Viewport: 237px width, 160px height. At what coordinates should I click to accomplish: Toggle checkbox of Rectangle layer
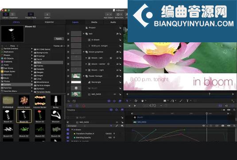(x=68, y=82)
